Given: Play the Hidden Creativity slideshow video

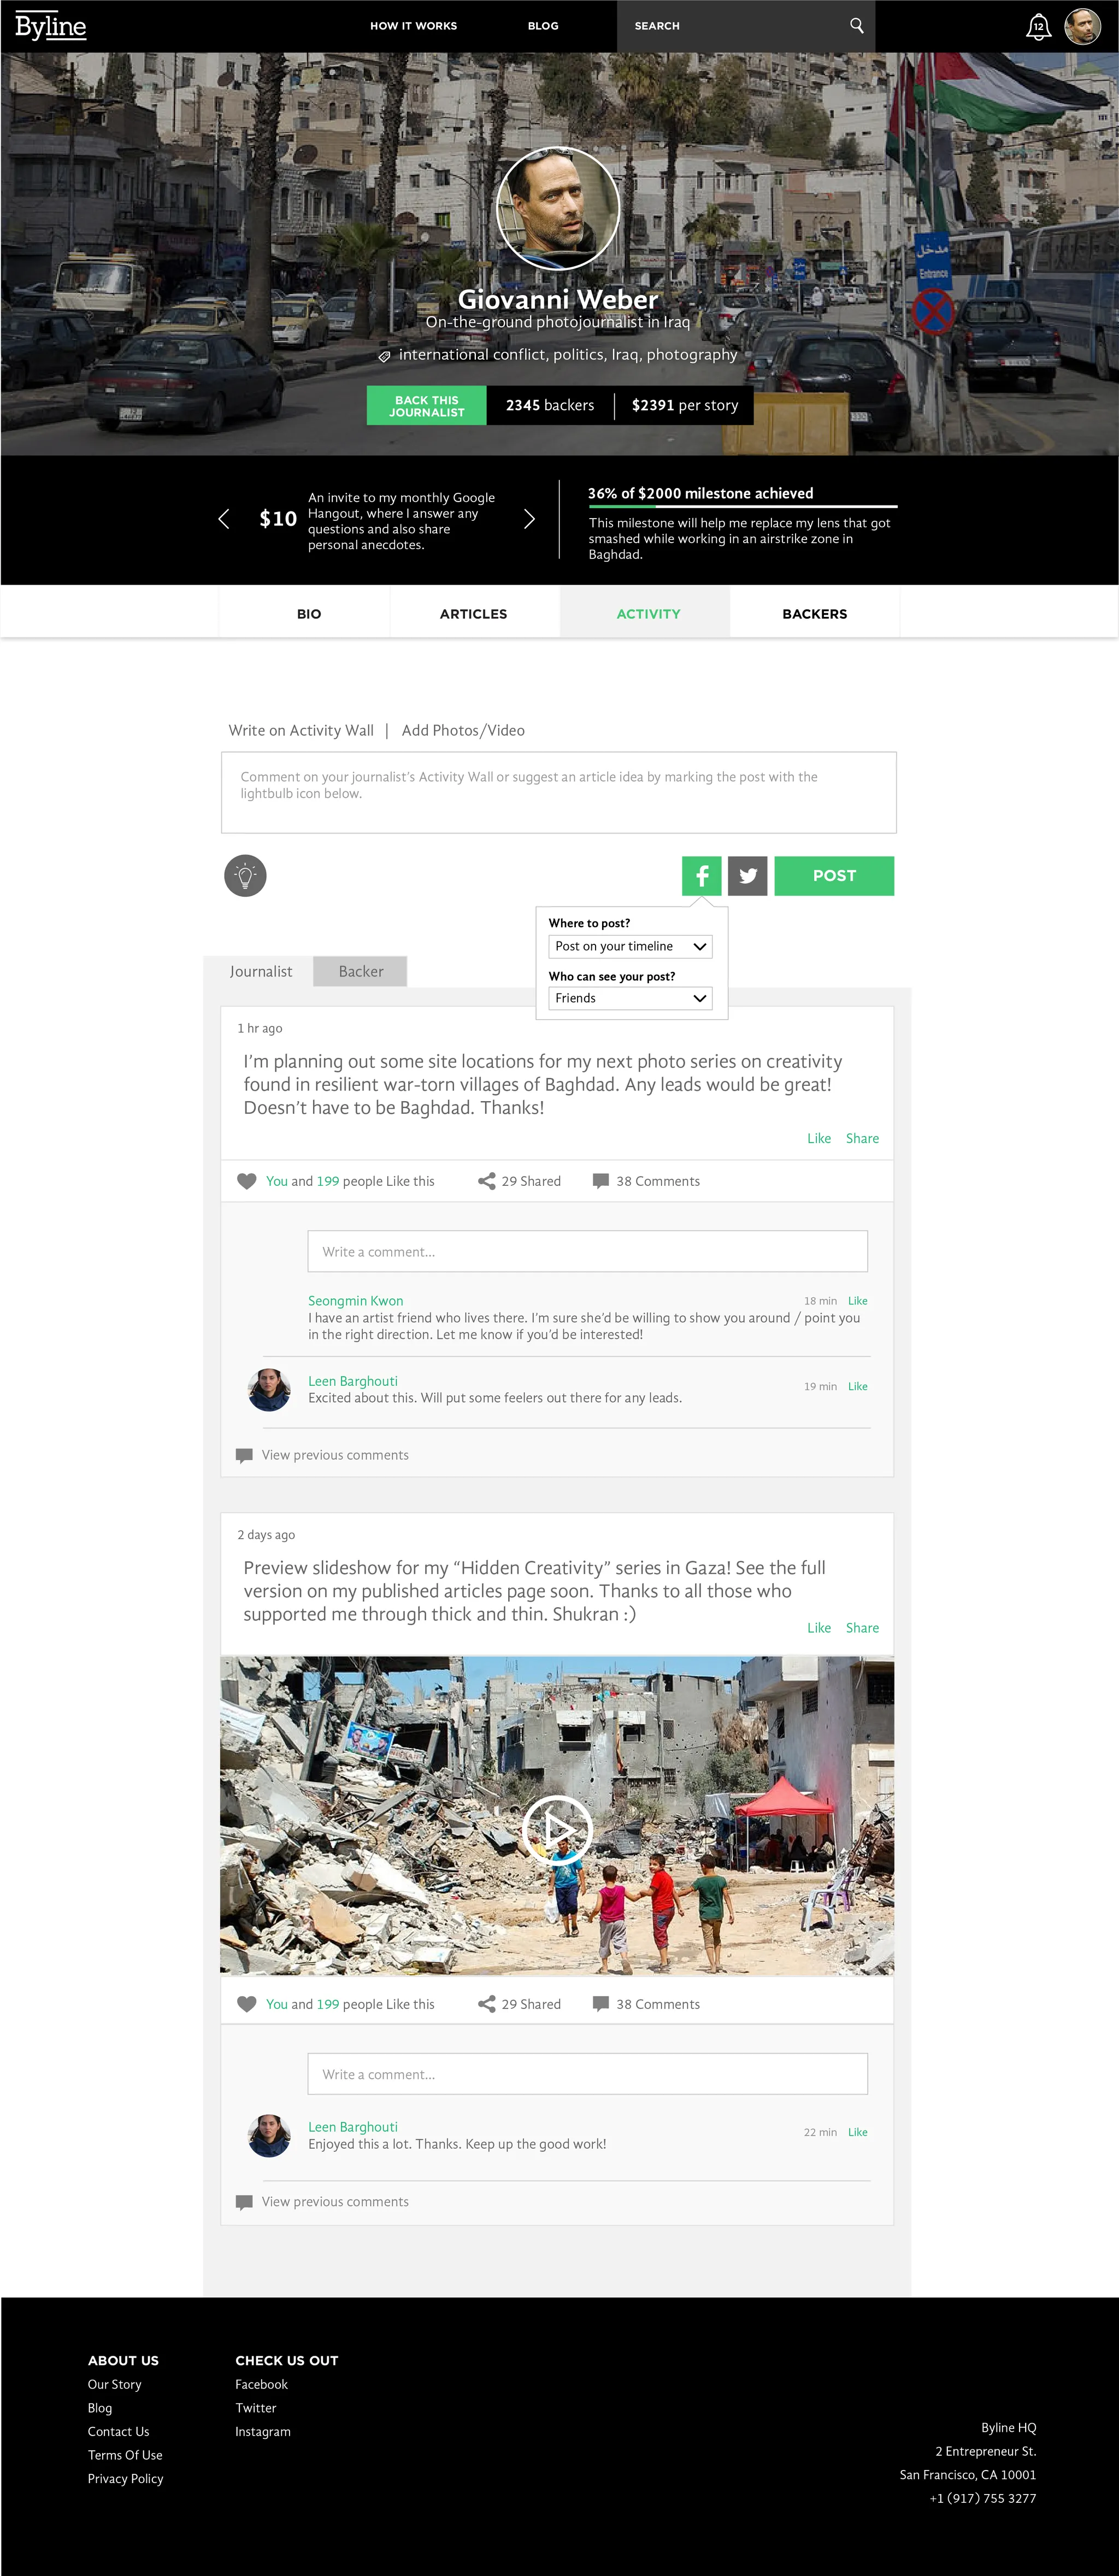Looking at the screenshot, I should point(557,1830).
